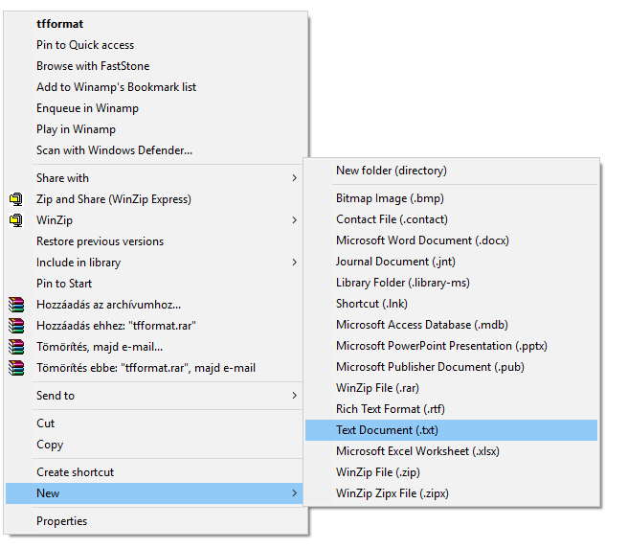Expand the Include in library submenu
The width and height of the screenshot is (628, 549).
coord(295,263)
